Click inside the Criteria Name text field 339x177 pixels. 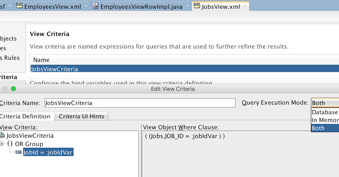coord(138,103)
